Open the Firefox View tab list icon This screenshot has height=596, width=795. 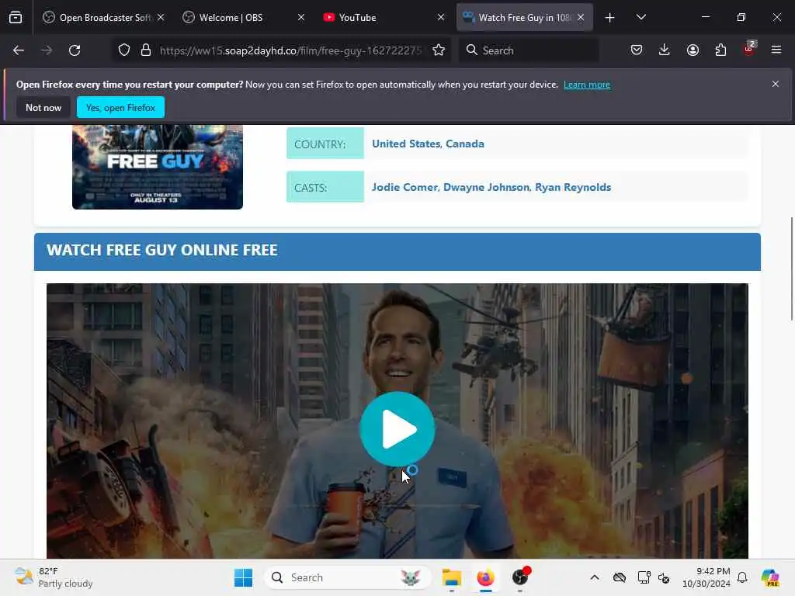pos(16,17)
